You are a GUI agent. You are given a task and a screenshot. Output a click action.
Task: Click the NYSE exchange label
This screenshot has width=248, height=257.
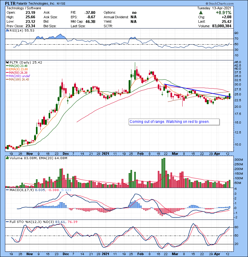pos(61,4)
